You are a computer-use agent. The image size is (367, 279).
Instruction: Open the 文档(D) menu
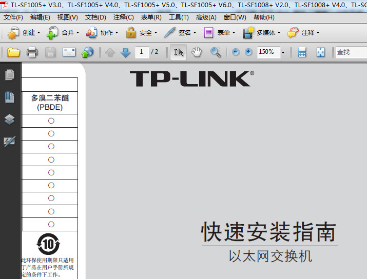[x=95, y=17]
